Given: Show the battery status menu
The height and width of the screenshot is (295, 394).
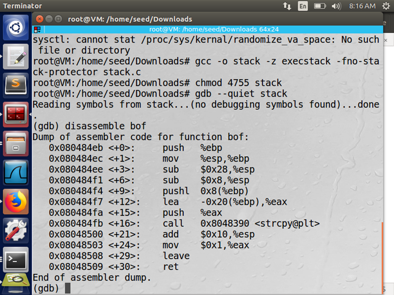Looking at the screenshot, I should 320,6.
